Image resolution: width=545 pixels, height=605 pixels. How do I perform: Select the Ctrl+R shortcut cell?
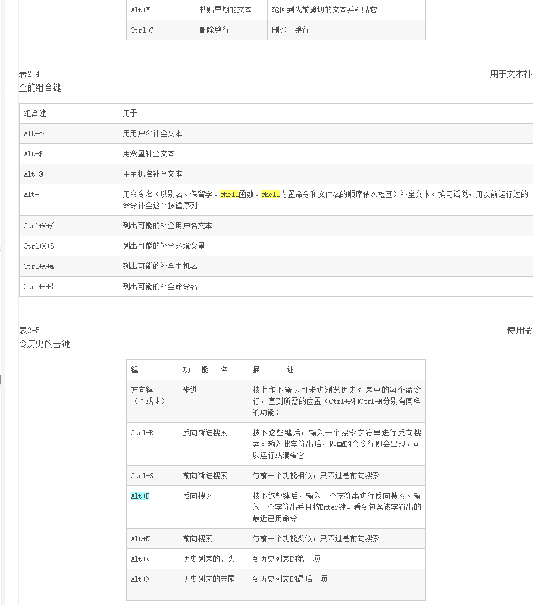[x=152, y=444]
